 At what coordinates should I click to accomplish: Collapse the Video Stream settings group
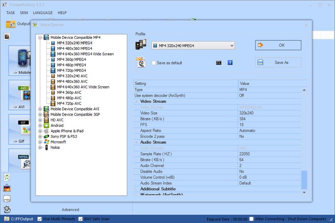[136, 102]
